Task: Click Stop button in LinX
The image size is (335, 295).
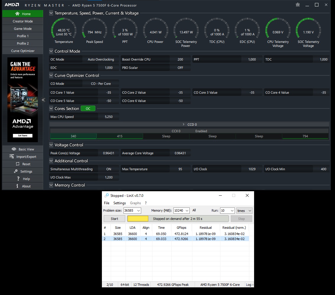Action: click(x=241, y=219)
